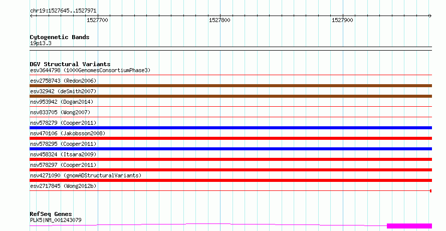Click the 1527800 ruler position label
This screenshot has height=231, width=446.
tap(219, 20)
